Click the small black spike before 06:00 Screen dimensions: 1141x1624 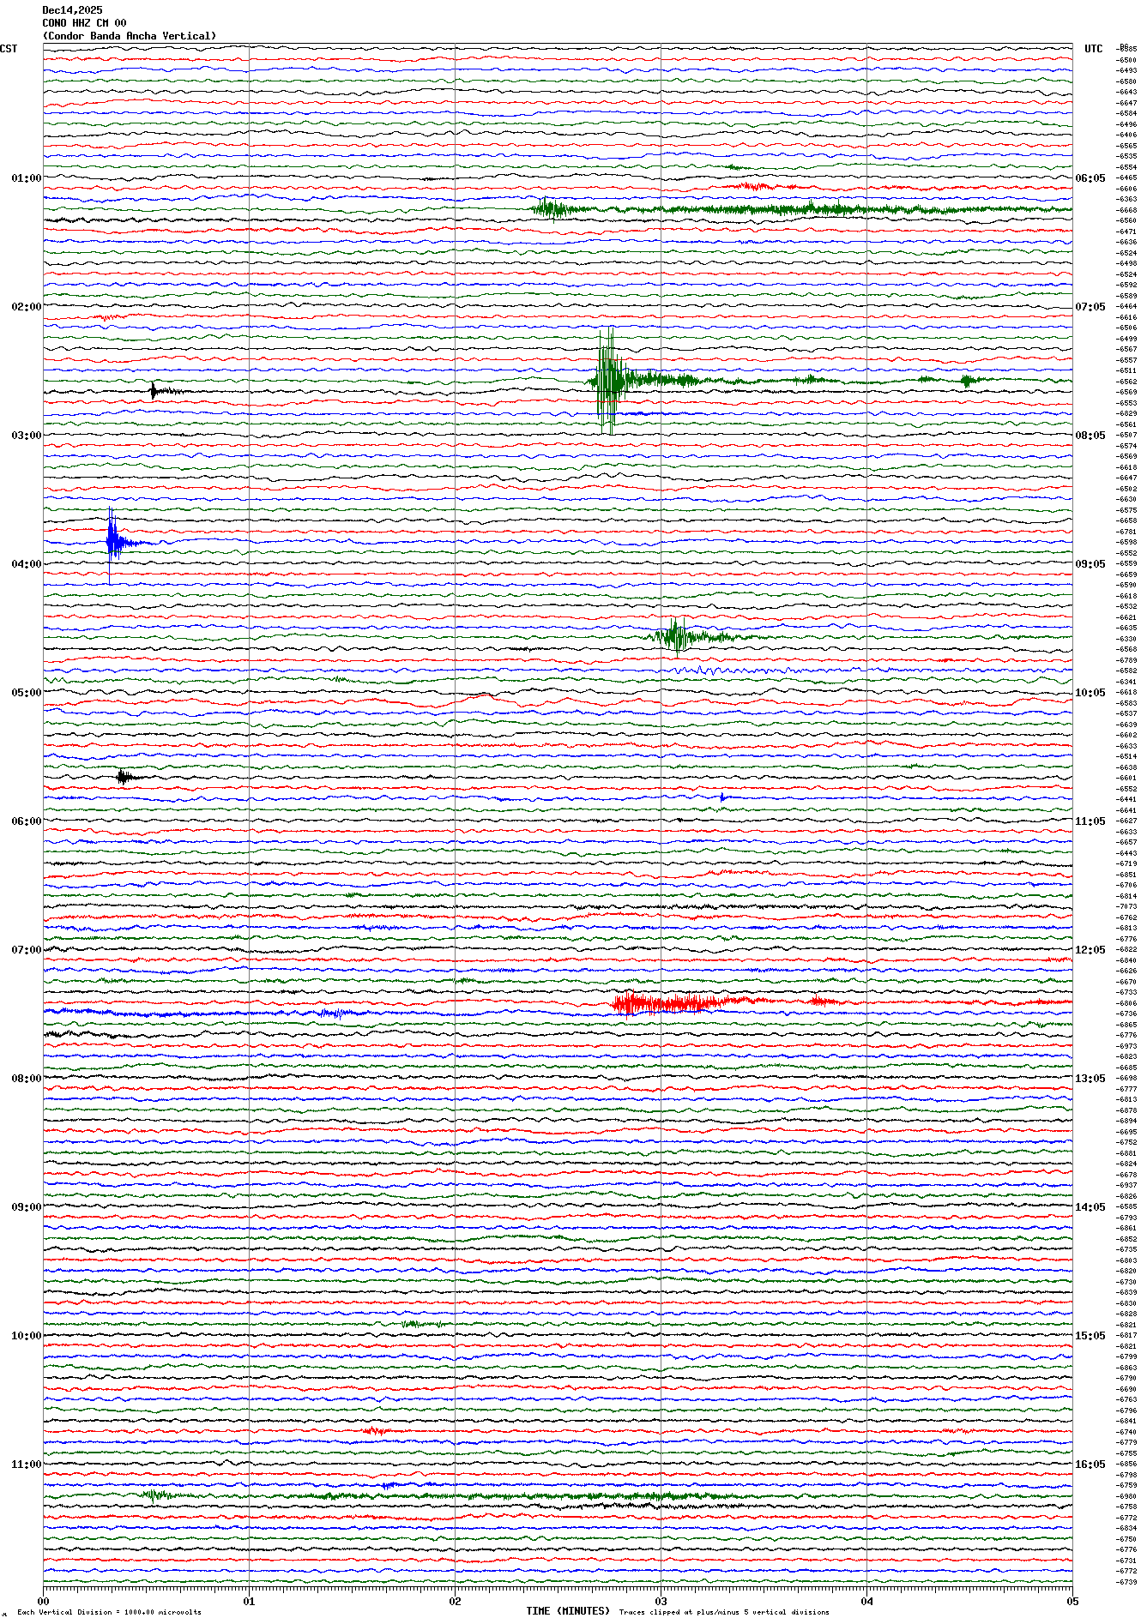(x=124, y=777)
